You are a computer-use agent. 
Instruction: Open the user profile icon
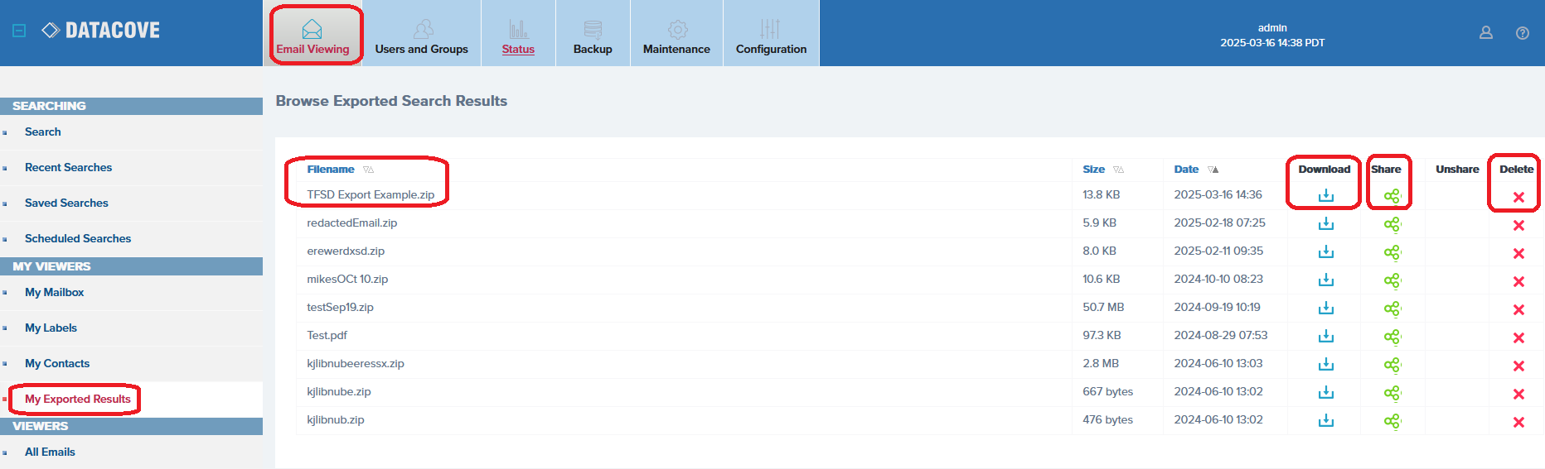pos(1486,33)
